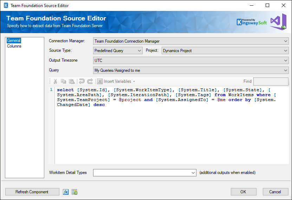Click the Paste clipboard icon
This screenshot has height=200, width=292.
(72, 81)
